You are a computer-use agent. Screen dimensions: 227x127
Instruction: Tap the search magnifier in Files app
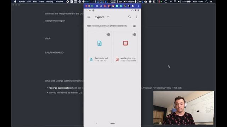tap(129, 17)
